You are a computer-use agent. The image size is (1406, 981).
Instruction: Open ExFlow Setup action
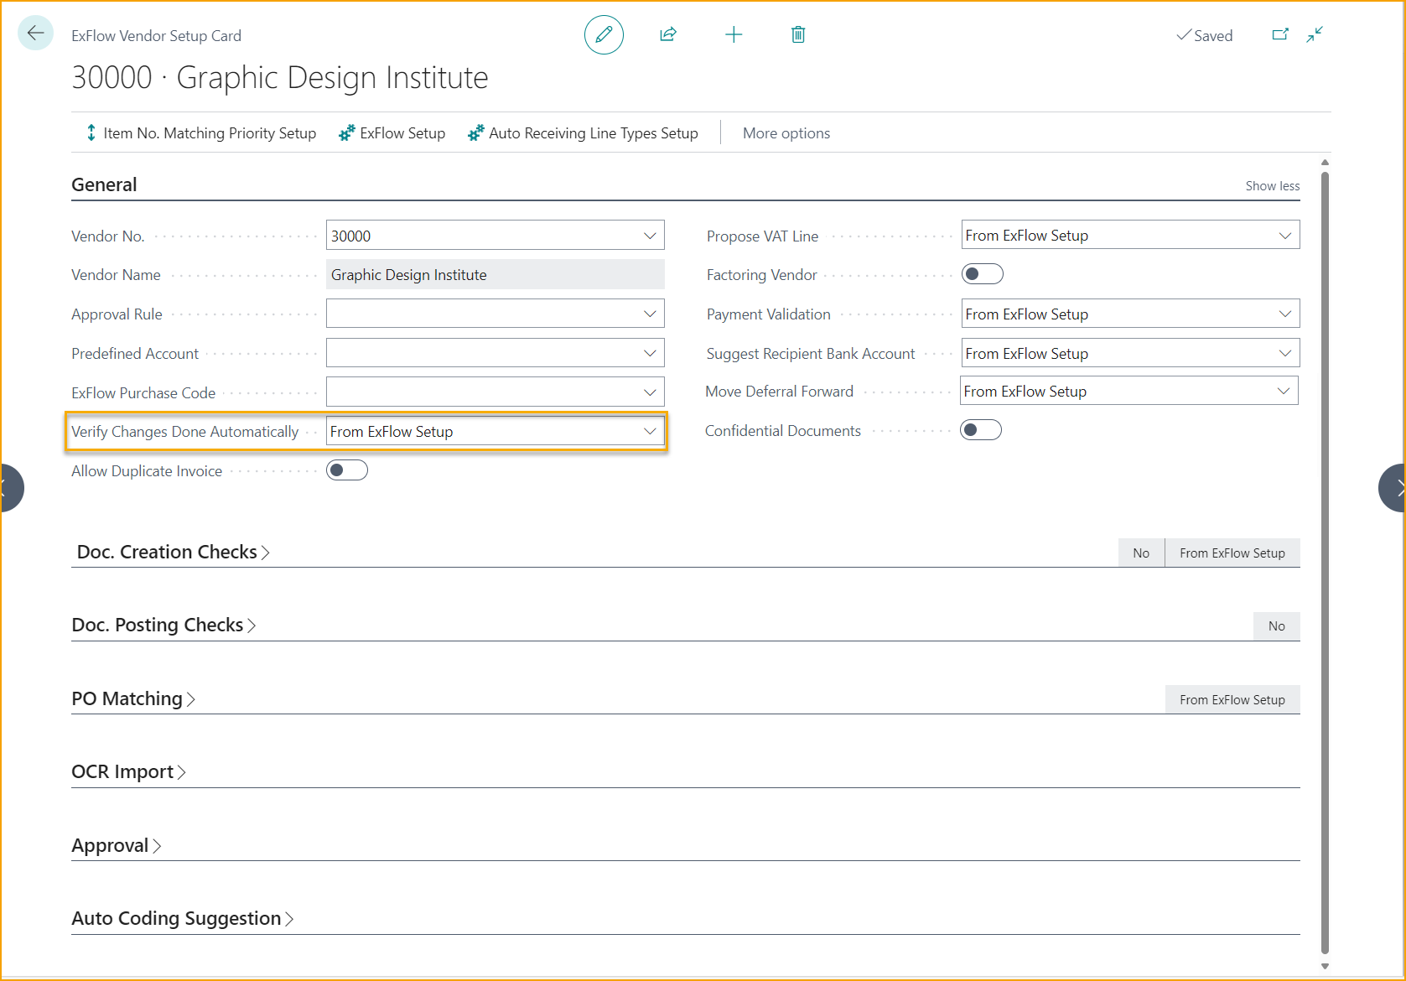pyautogui.click(x=392, y=133)
